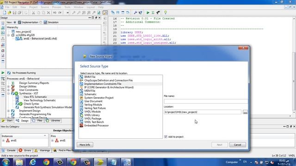Image resolution: width=296 pixels, height=166 pixels.
Task: Click the Save All toolbar icon
Action: (x=19, y=12)
